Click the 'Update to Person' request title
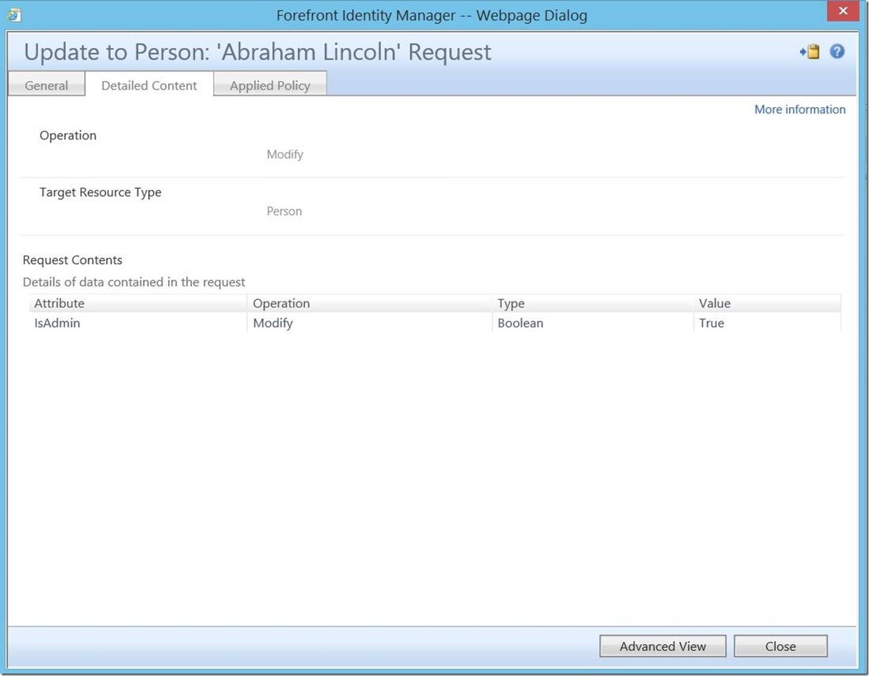 pos(258,52)
